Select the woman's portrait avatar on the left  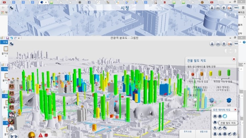(x=11, y=101)
